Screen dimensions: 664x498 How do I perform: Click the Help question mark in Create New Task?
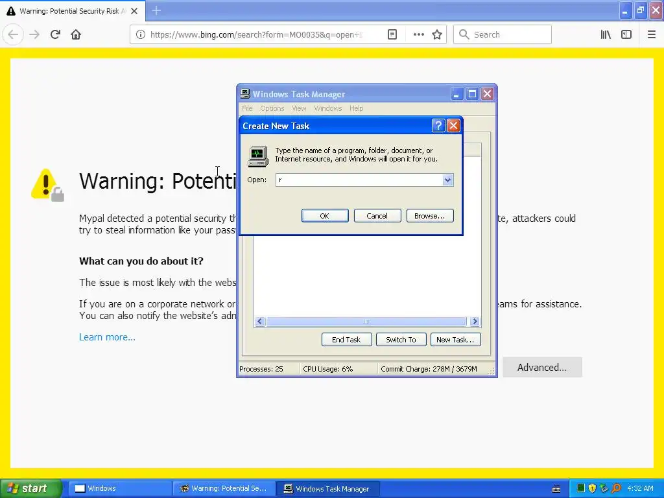(438, 125)
